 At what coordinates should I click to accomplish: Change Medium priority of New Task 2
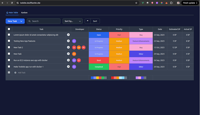coord(119,48)
